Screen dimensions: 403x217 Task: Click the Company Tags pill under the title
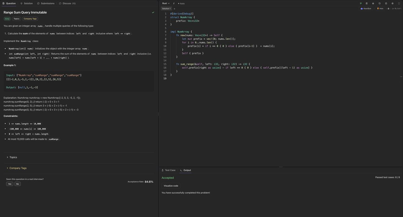[x=30, y=19]
